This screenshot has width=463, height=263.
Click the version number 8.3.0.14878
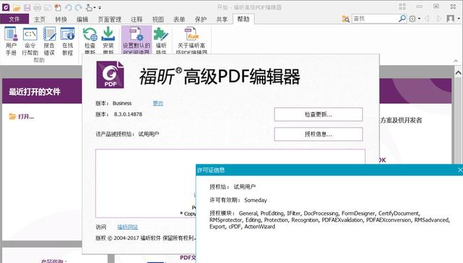click(x=128, y=114)
